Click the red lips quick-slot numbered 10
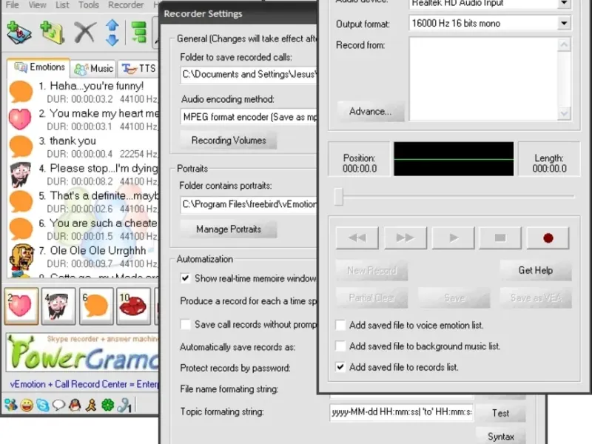592x444 pixels. click(133, 306)
